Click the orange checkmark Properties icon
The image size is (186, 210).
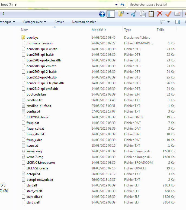[168, 14]
